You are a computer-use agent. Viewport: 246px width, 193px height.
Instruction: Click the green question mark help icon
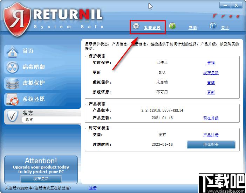coord(172,26)
